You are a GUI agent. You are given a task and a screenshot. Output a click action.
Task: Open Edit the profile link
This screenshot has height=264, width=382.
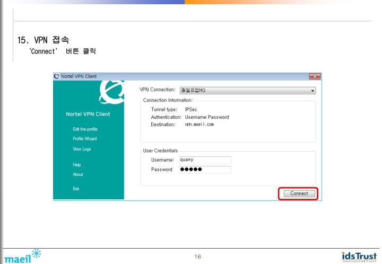click(85, 129)
